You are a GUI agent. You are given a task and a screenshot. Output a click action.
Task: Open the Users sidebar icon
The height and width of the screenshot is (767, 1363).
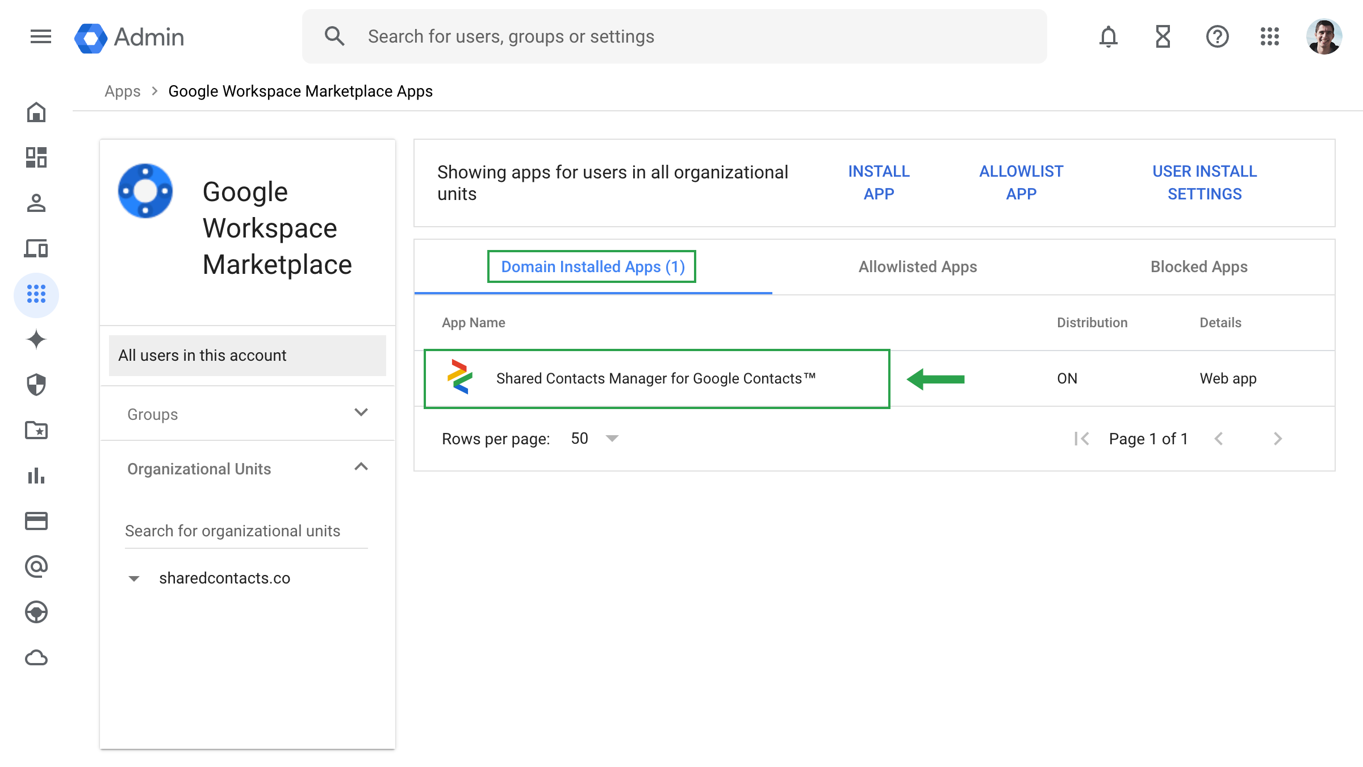[x=36, y=203]
